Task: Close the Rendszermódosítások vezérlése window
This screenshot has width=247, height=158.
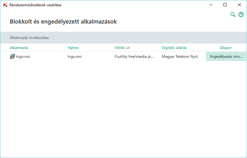Action: [x=239, y=5]
